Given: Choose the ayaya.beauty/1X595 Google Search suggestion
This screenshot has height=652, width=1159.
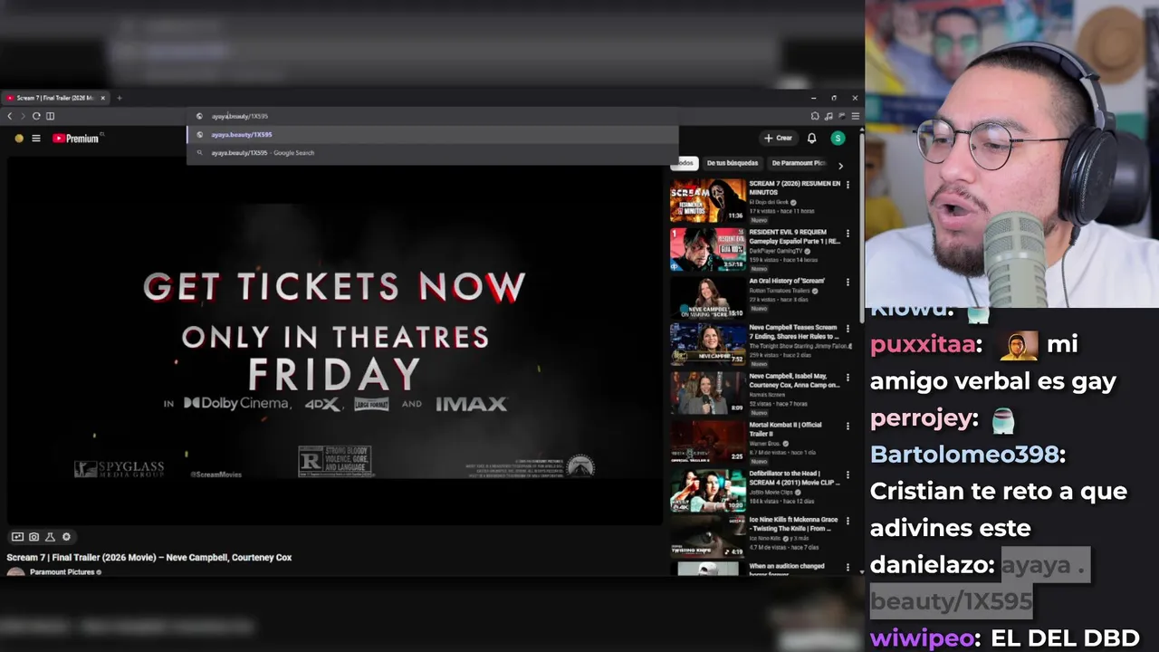Looking at the screenshot, I should click(x=433, y=152).
